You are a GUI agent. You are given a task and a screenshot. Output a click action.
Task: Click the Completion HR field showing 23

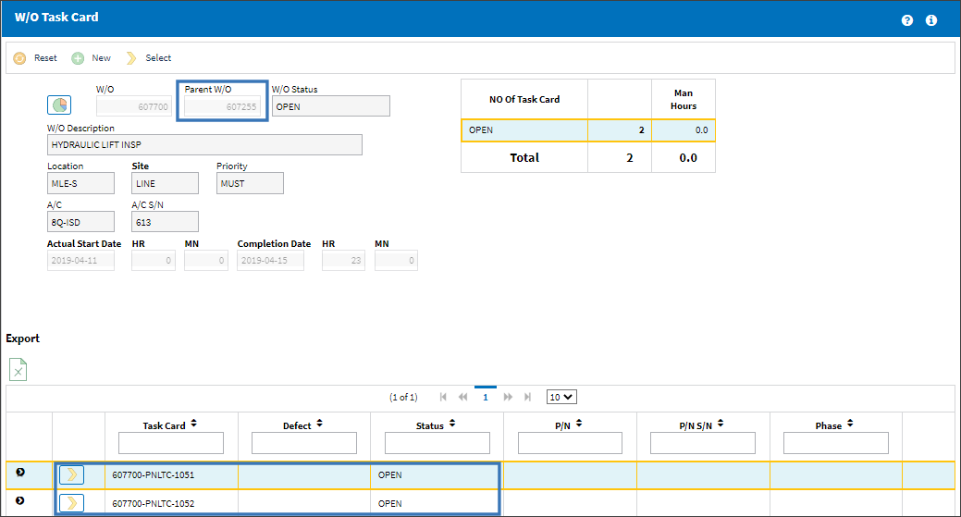344,260
